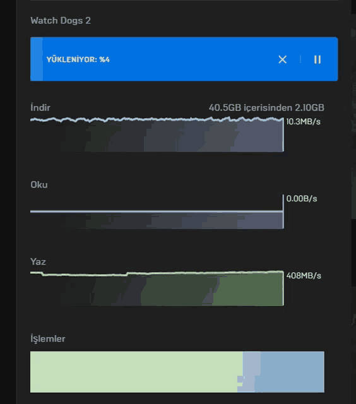356x404 pixels.
Task: Click the 0.00B/s read speed value
Action: (x=302, y=199)
